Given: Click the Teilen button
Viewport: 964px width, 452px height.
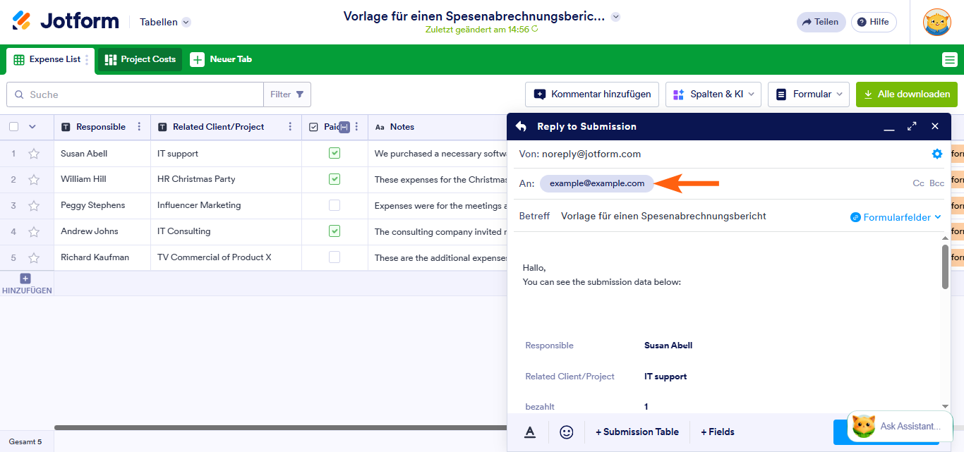Looking at the screenshot, I should pyautogui.click(x=821, y=22).
